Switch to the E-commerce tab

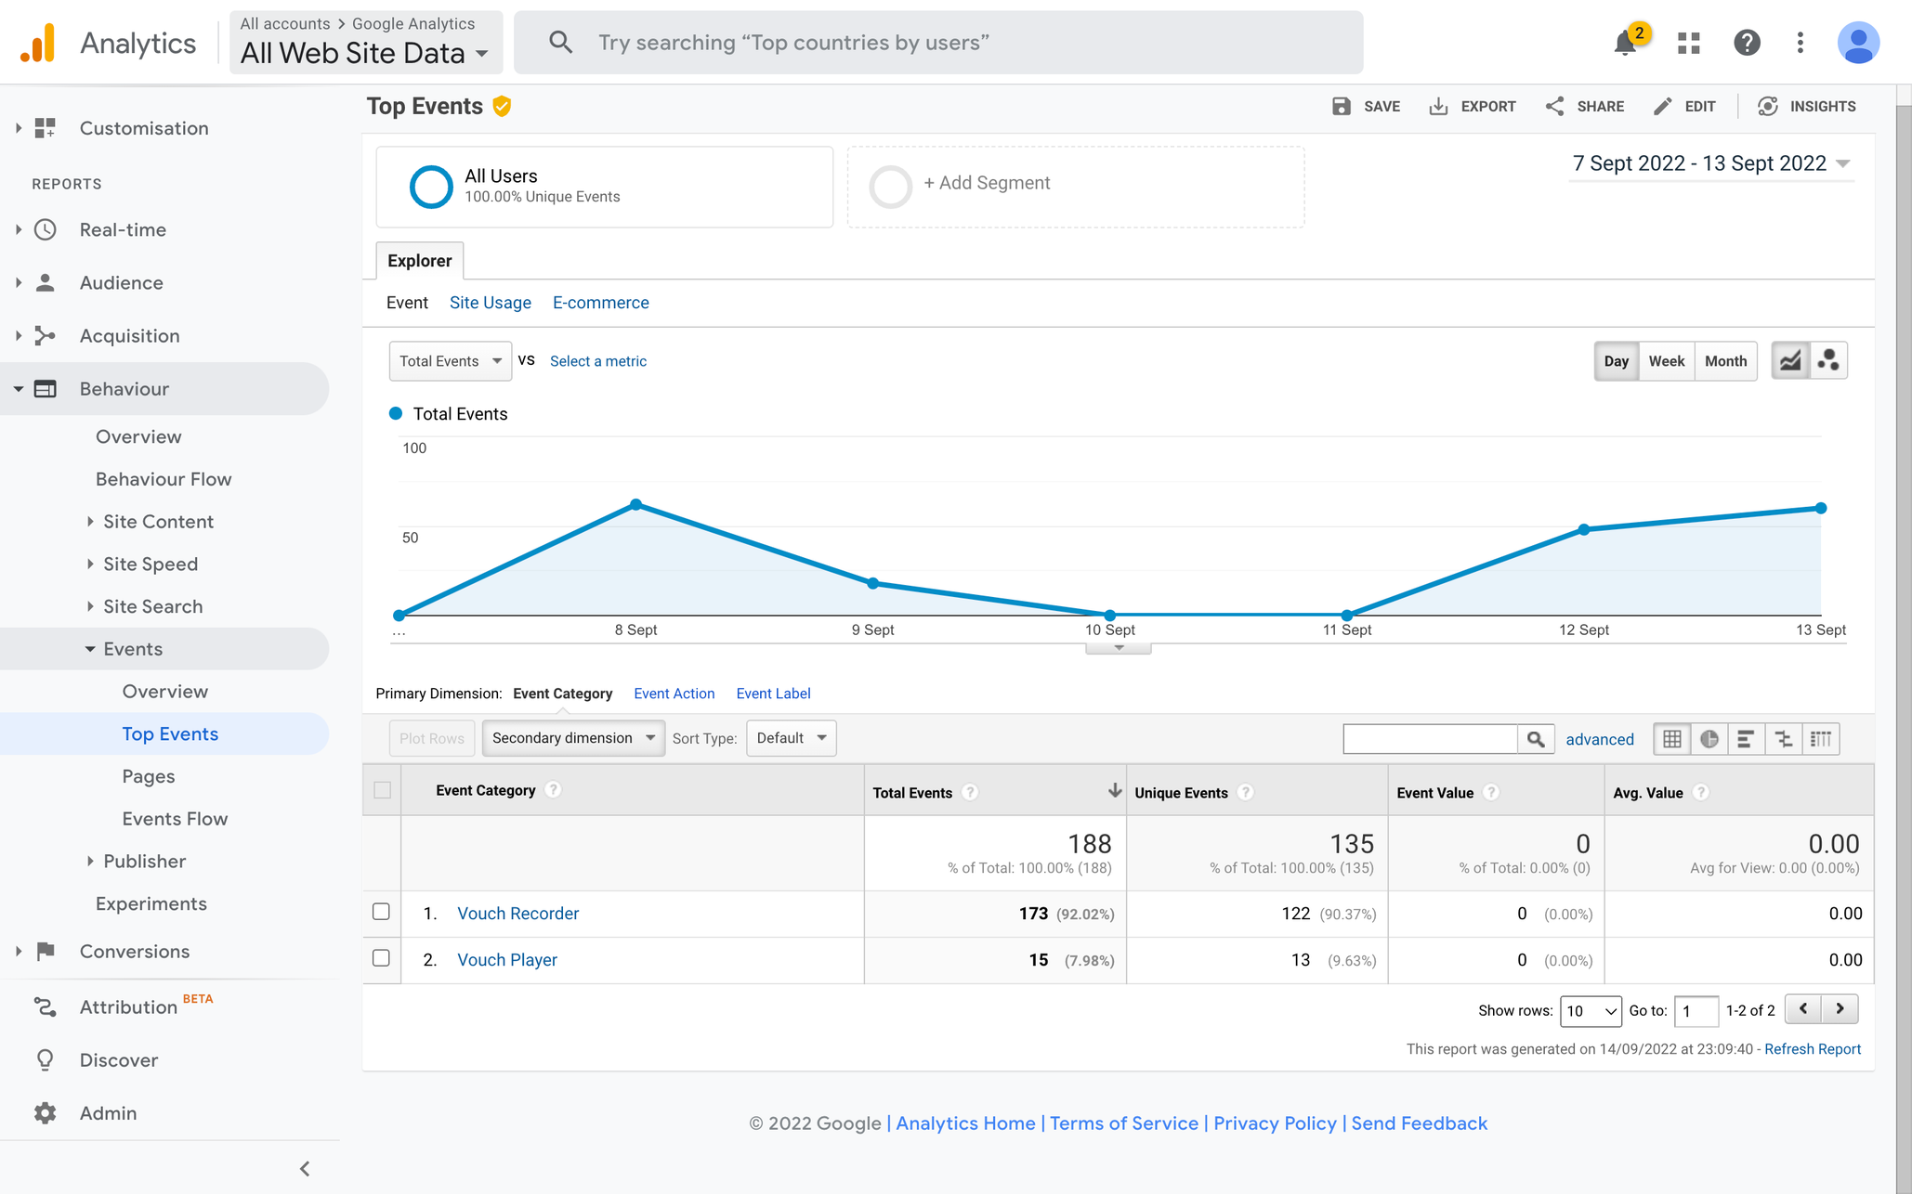tap(601, 303)
